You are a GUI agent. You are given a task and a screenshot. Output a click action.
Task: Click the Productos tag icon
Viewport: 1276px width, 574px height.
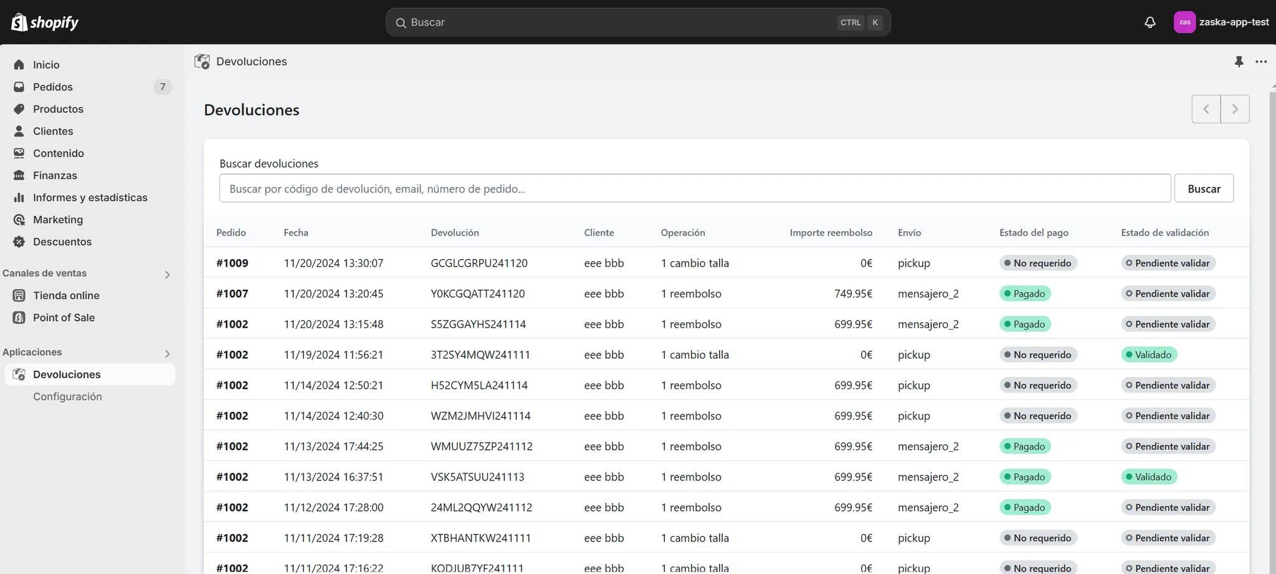19,109
